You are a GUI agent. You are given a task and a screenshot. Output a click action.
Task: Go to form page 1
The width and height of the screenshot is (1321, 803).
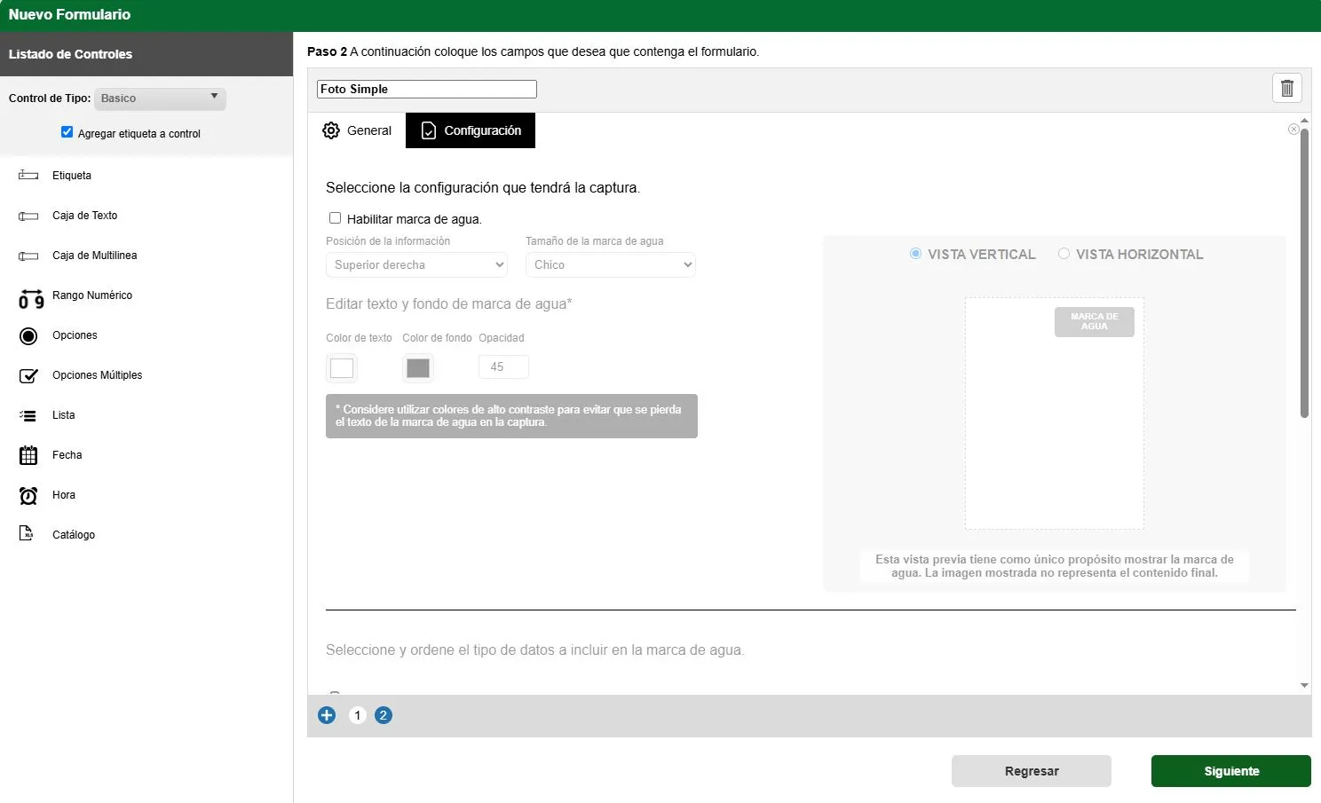click(358, 715)
